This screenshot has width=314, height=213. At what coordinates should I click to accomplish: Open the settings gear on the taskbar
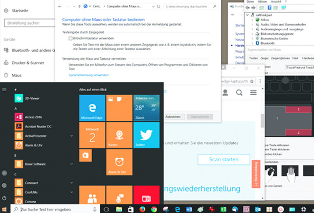coord(304,209)
